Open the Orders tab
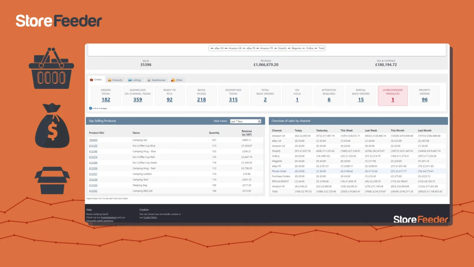474x267 pixels. pyautogui.click(x=96, y=80)
